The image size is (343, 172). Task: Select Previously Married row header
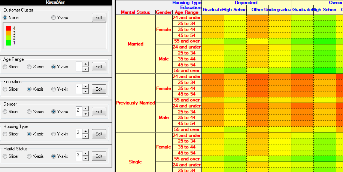(x=135, y=103)
